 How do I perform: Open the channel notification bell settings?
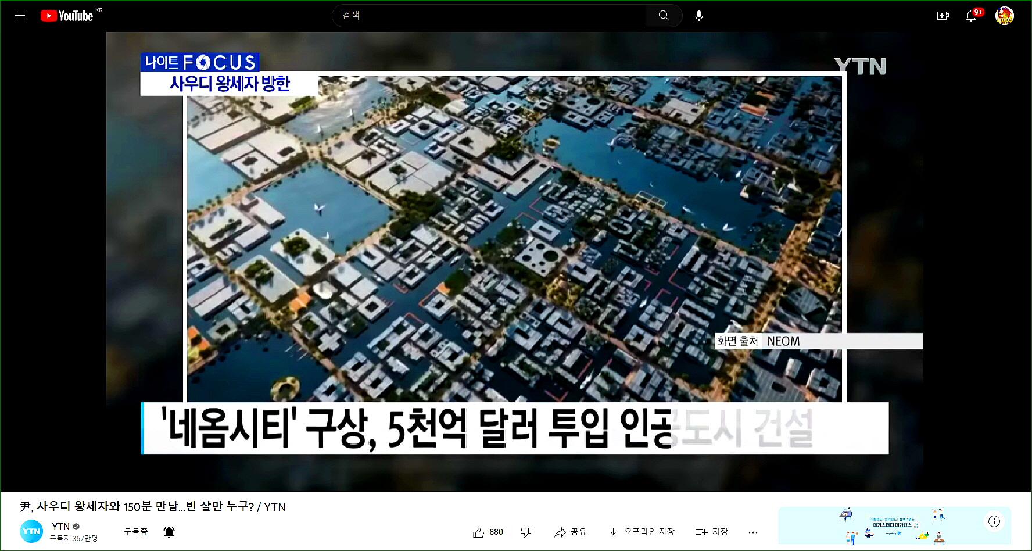pyautogui.click(x=169, y=532)
